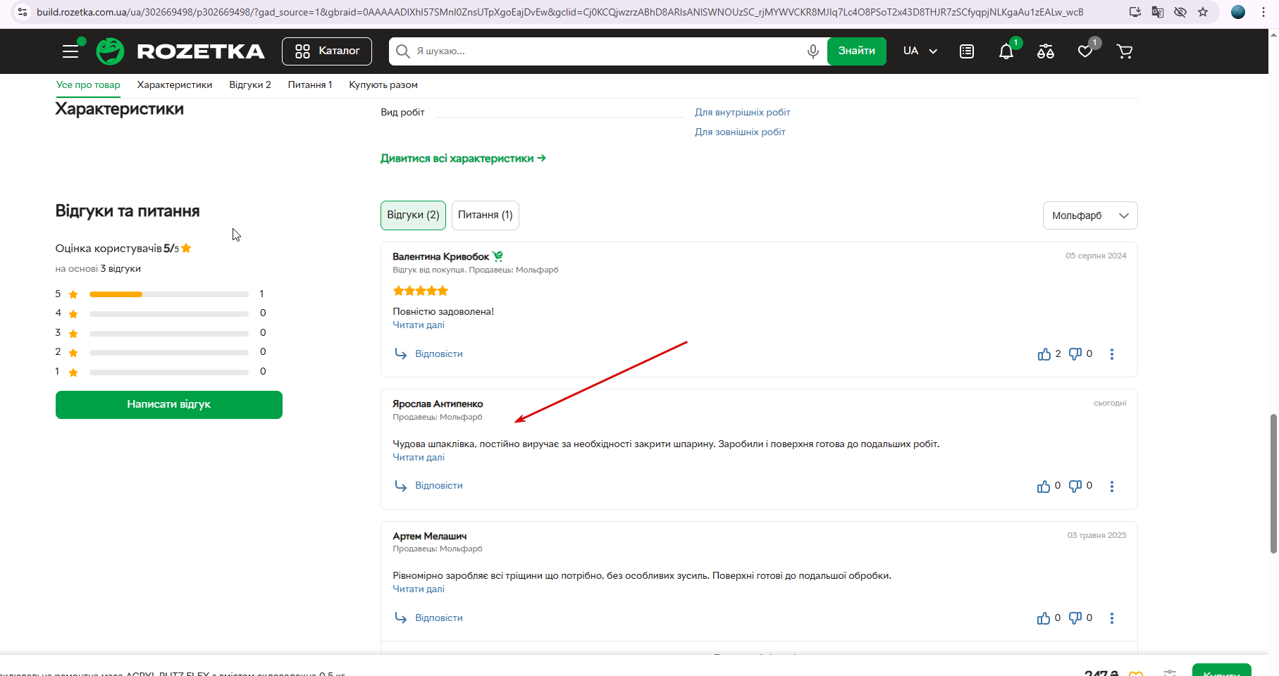Open the comparison scales icon
This screenshot has width=1279, height=676.
pos(1046,51)
